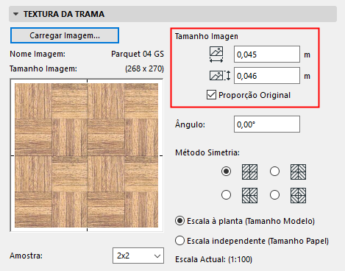Open the Amostra 2x2 dropdown
The width and height of the screenshot is (345, 271).
point(138,256)
